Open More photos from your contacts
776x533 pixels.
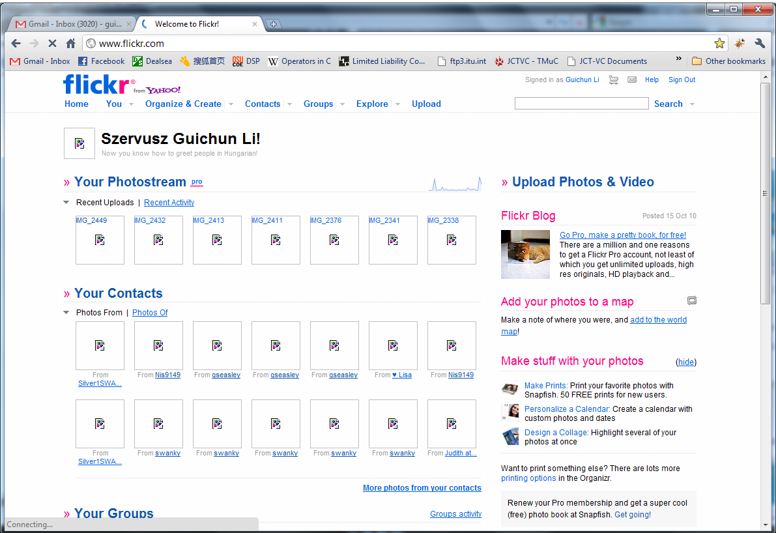[422, 488]
